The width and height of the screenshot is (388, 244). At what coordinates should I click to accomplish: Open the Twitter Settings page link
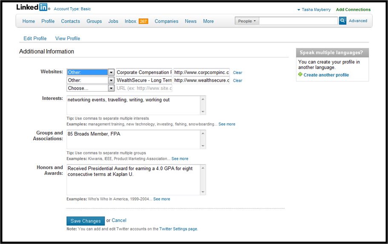tap(178, 229)
